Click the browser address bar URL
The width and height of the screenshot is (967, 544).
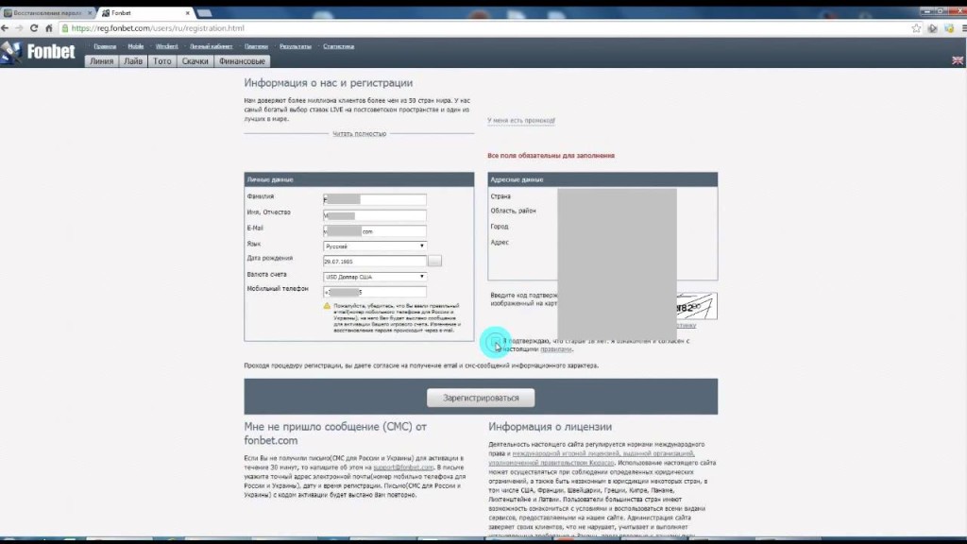point(158,28)
